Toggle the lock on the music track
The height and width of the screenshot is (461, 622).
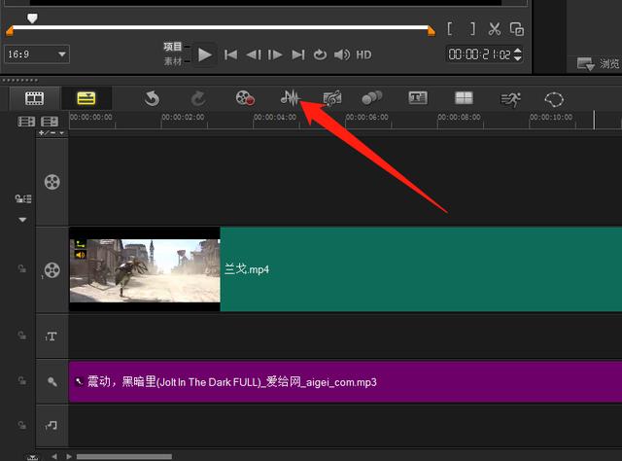point(21,424)
